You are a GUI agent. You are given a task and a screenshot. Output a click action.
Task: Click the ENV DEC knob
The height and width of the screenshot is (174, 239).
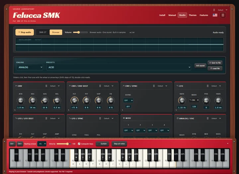tap(33, 100)
